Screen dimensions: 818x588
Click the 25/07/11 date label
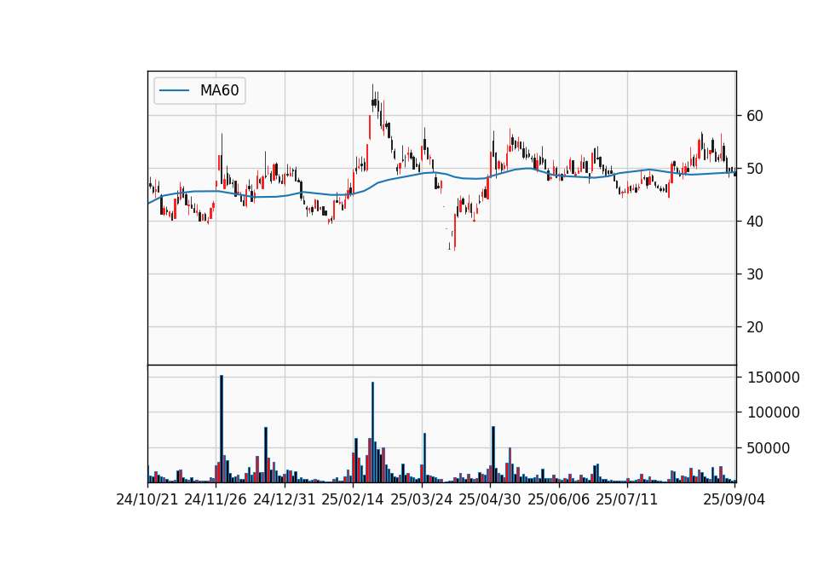pyautogui.click(x=627, y=499)
